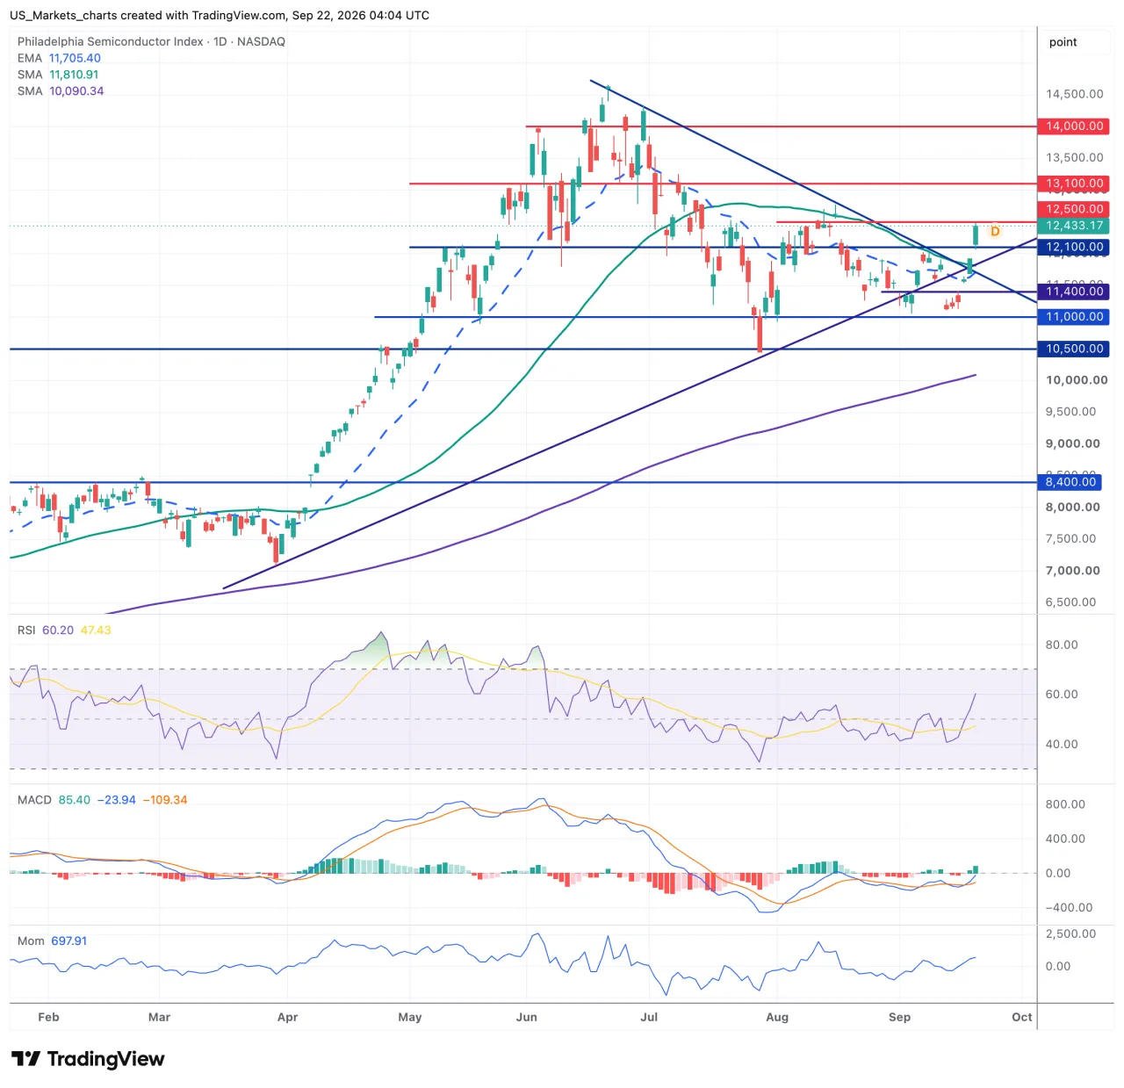Image resolution: width=1124 pixels, height=1088 pixels.
Task: Click the Oct label on the time axis
Action: click(1022, 1018)
